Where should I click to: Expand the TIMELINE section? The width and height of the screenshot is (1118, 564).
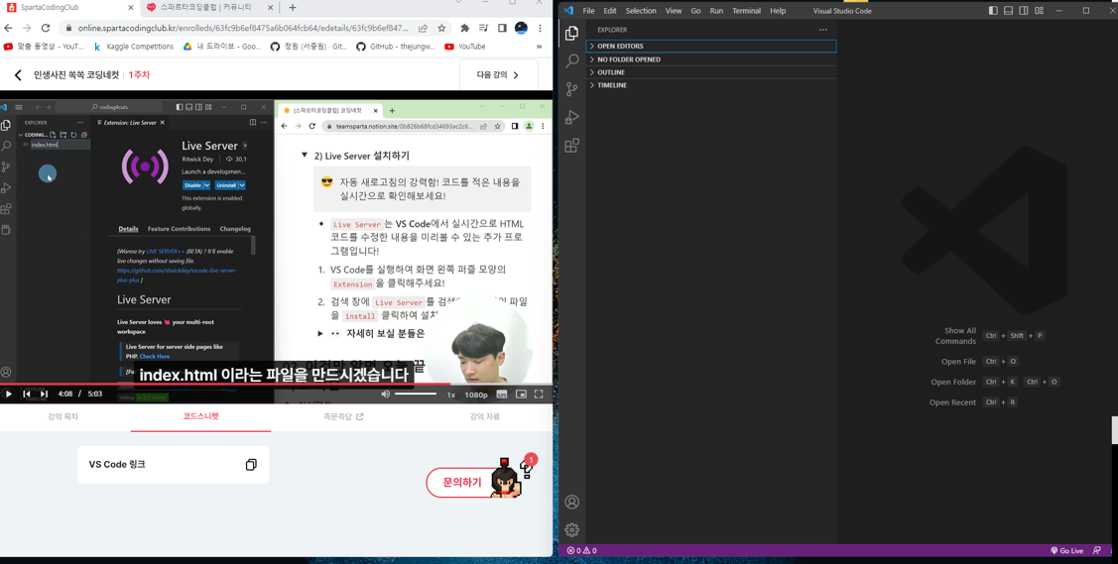coord(711,84)
